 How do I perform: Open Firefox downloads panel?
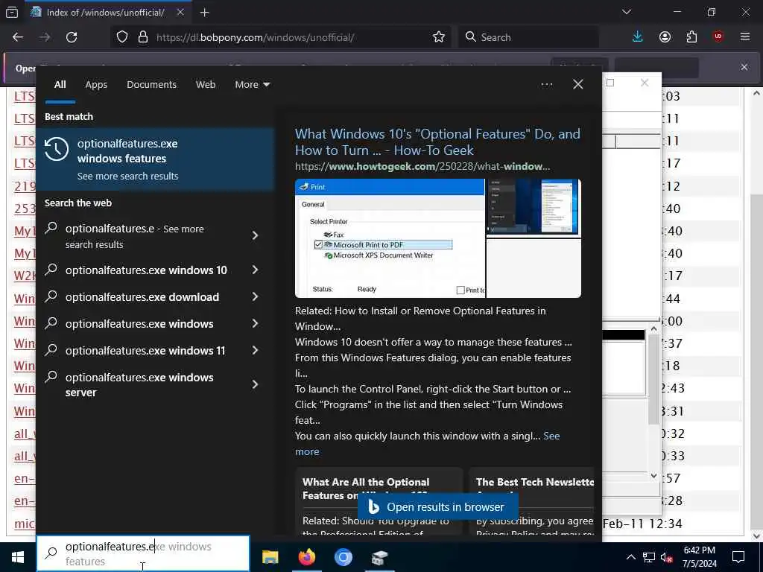coord(638,37)
